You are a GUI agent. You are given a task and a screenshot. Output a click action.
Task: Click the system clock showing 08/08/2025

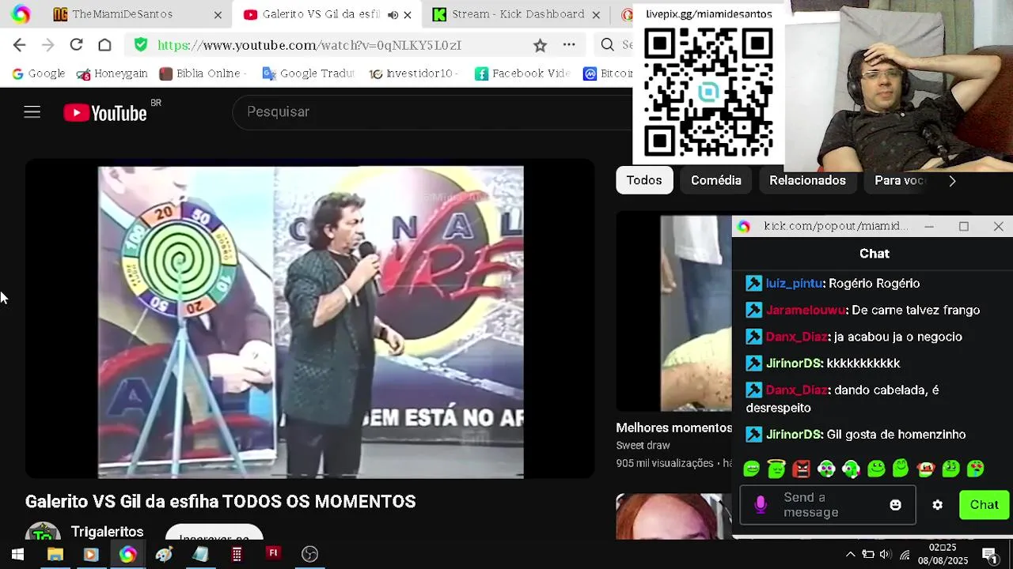click(x=943, y=554)
